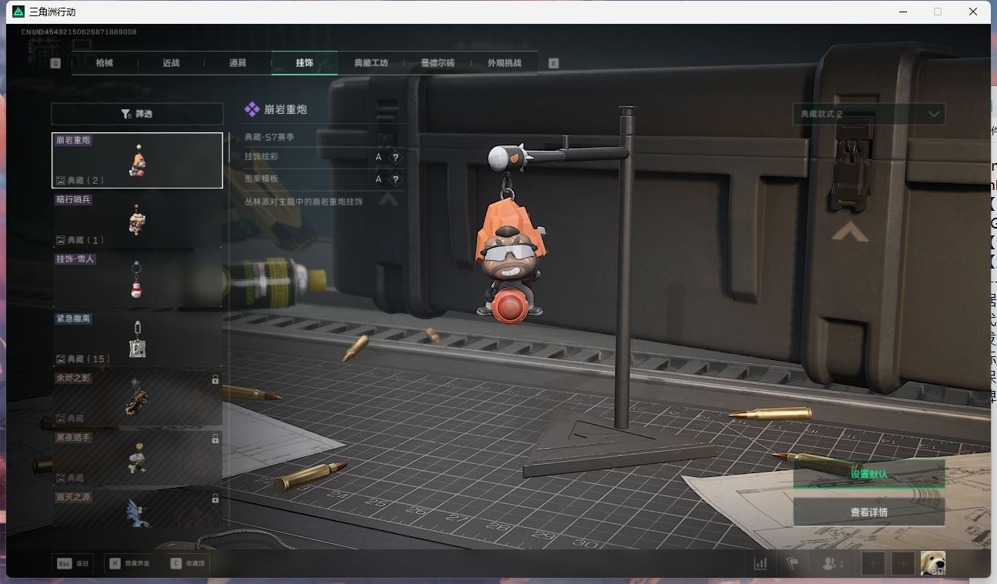This screenshot has height=584, width=997.
Task: Click the Q previous-tab key icon
Action: point(55,63)
